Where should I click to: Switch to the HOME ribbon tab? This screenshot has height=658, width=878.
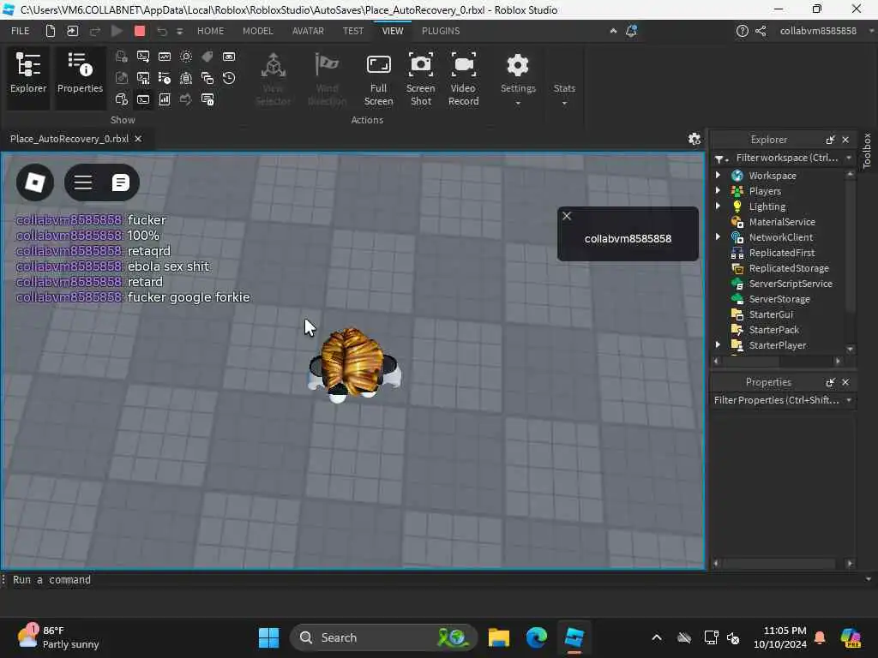(x=211, y=31)
